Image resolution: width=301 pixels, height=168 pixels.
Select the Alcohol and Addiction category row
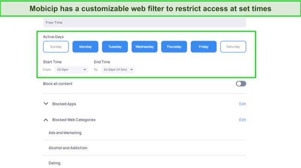click(x=144, y=148)
